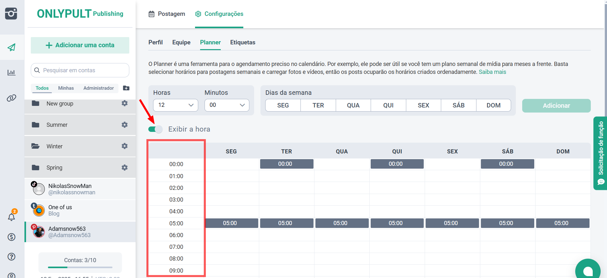The height and width of the screenshot is (278, 607).
Task: Open the paper plane publishing icon
Action: tap(11, 48)
